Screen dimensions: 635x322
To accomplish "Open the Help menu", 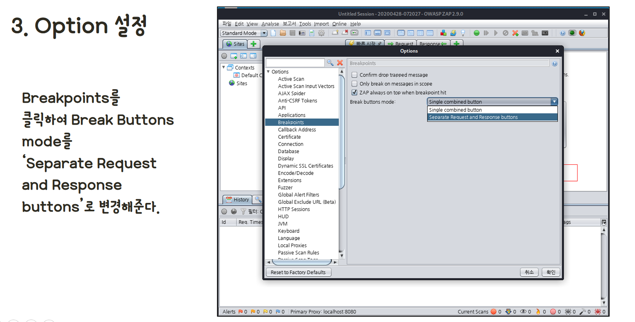I will (355, 24).
